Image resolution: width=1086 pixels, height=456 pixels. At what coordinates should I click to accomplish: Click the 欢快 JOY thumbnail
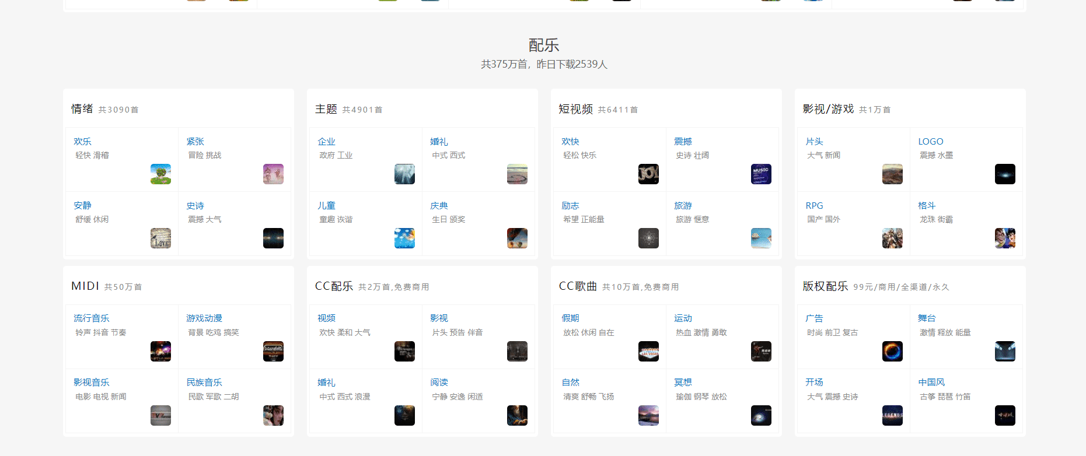tap(648, 174)
